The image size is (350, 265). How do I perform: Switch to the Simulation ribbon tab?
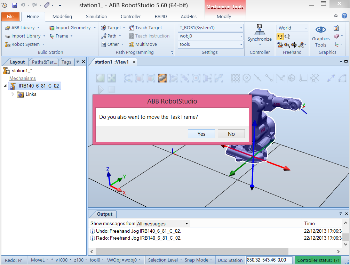point(96,16)
